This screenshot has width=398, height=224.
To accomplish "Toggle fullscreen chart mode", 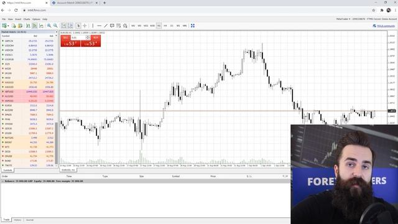I will [193, 26].
